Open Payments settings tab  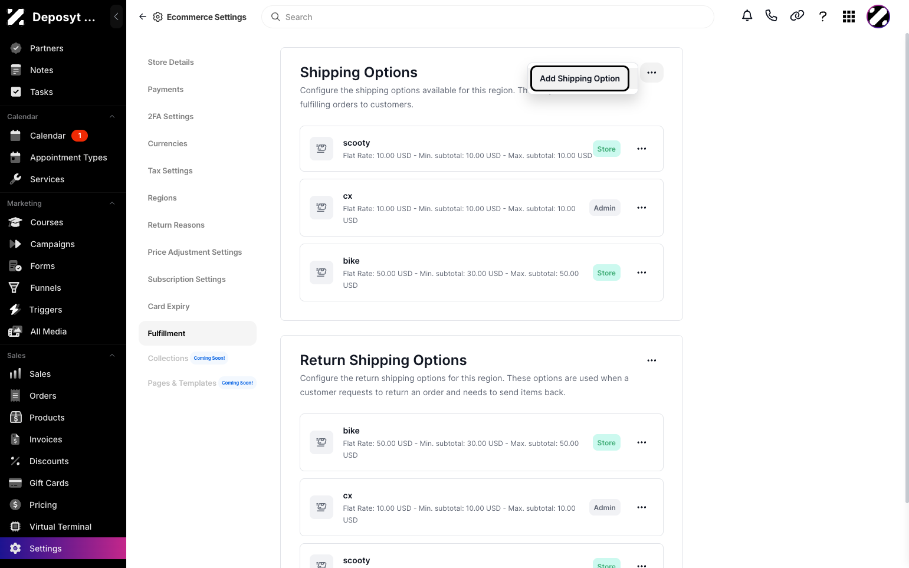point(165,89)
